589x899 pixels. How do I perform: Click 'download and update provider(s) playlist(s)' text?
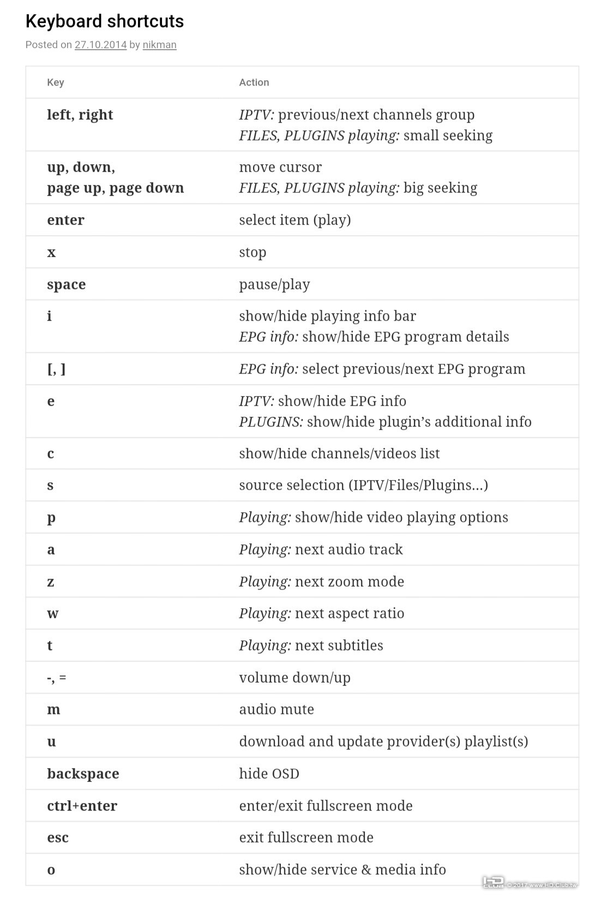383,741
